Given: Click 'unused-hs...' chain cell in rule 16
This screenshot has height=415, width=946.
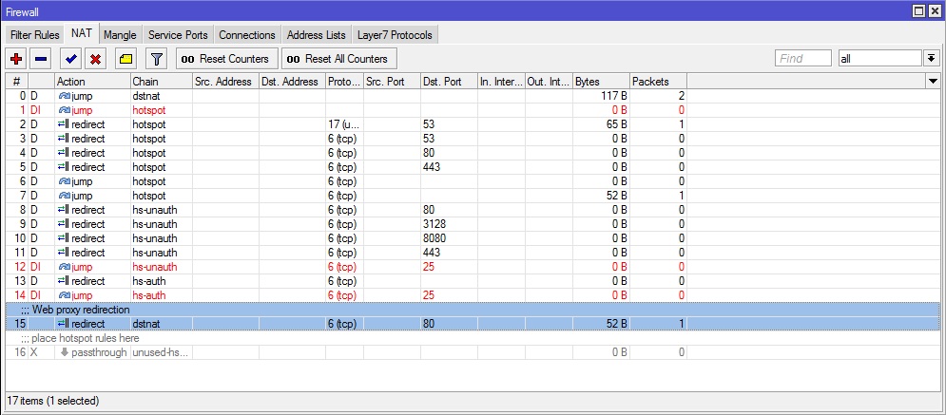Looking at the screenshot, I should click(161, 352).
